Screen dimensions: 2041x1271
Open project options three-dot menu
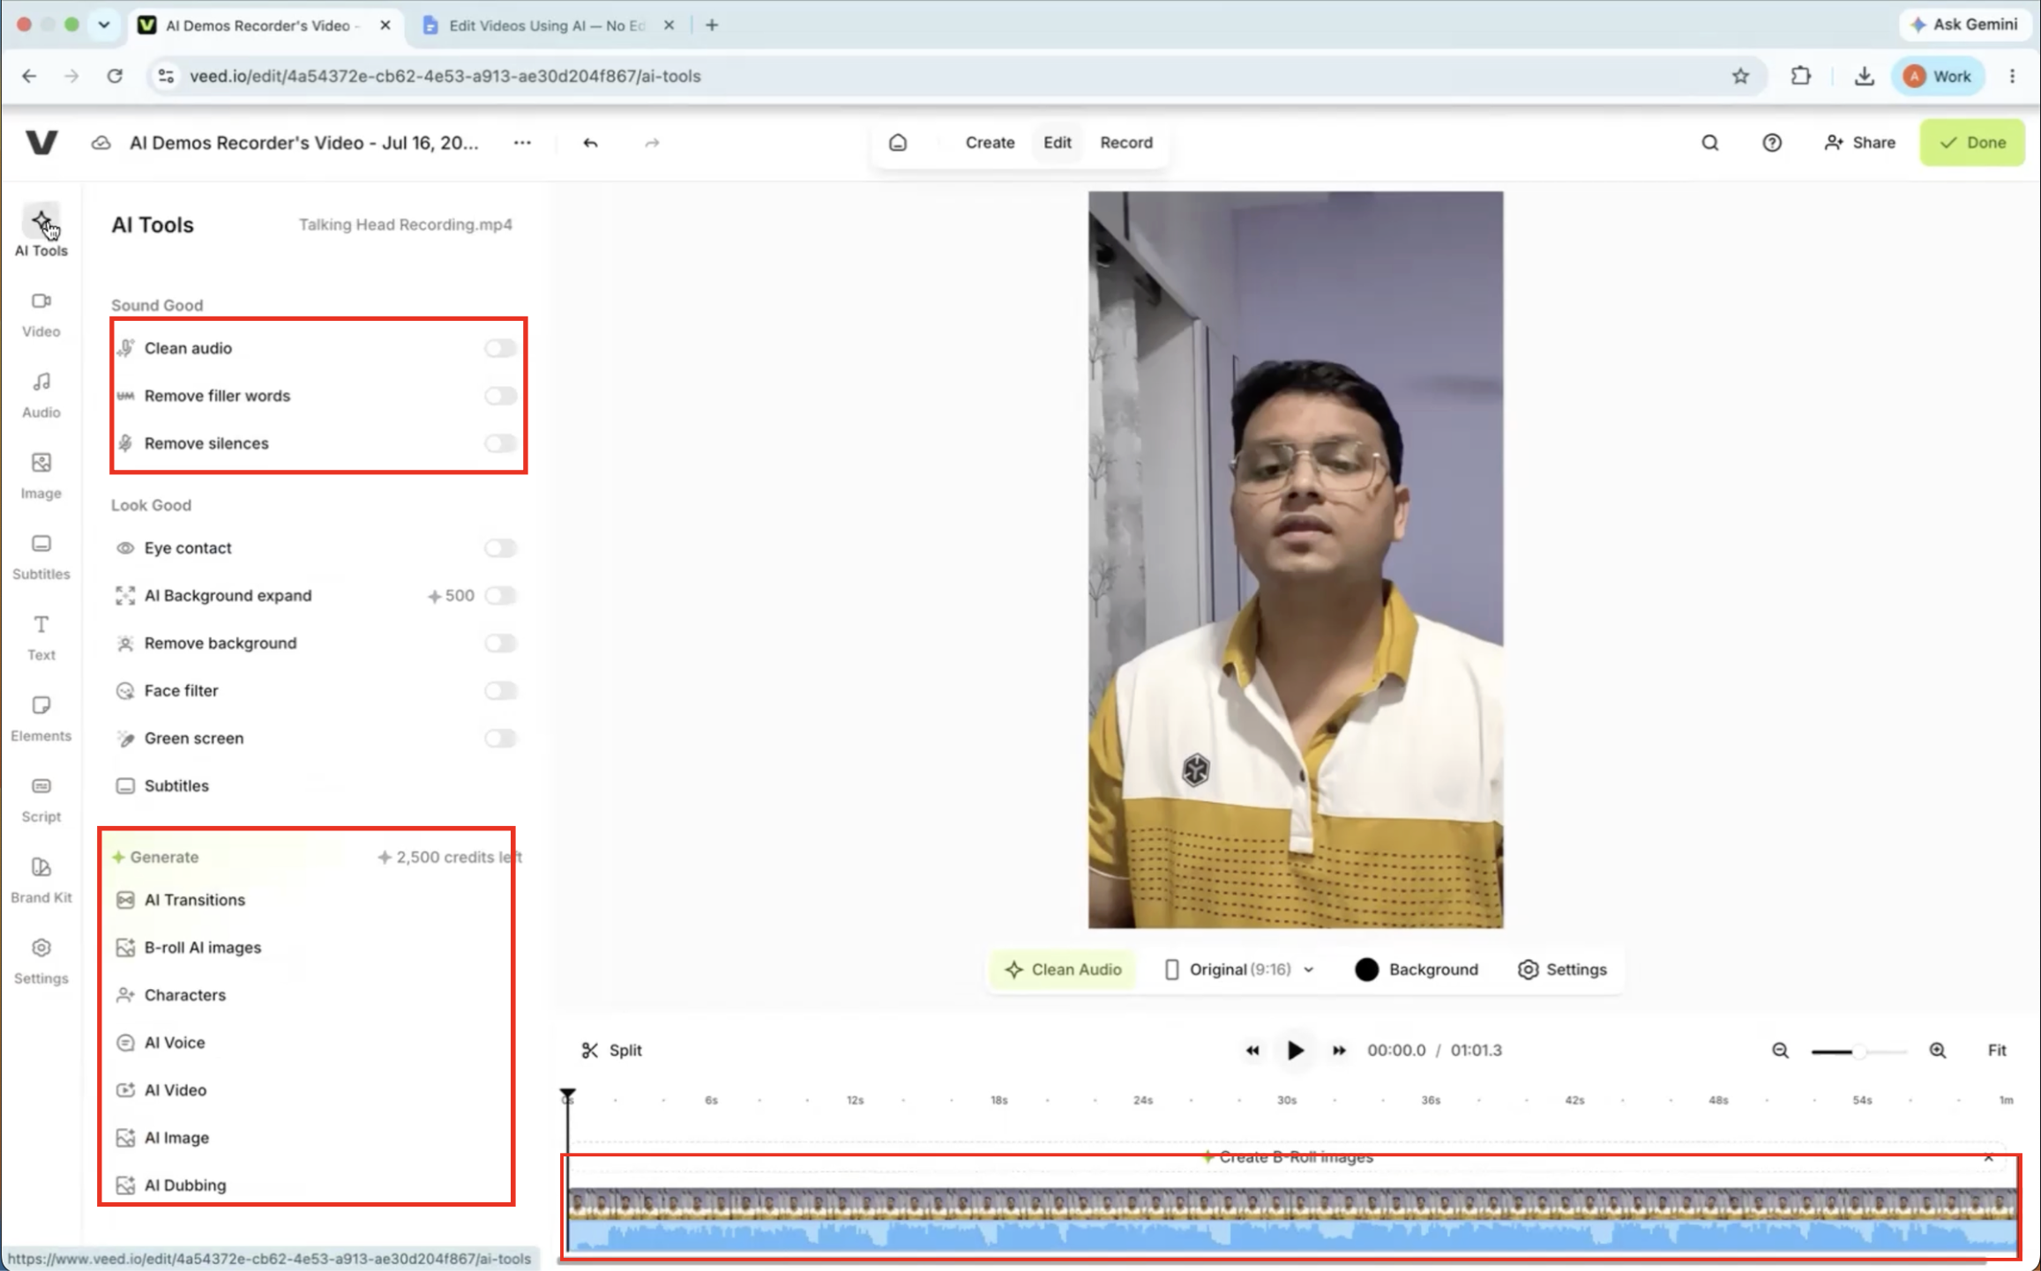(522, 142)
